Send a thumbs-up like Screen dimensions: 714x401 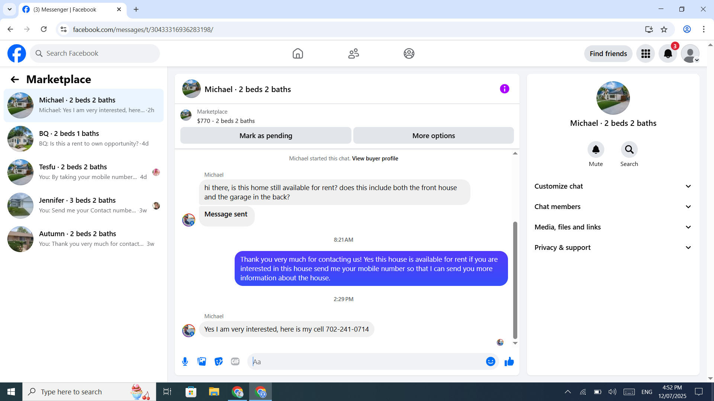click(509, 361)
